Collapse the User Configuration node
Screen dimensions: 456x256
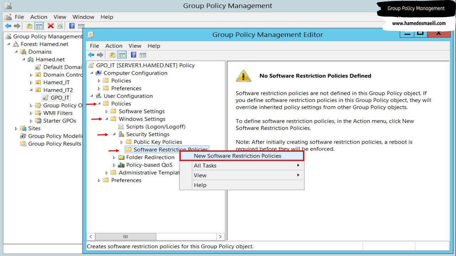[92, 96]
